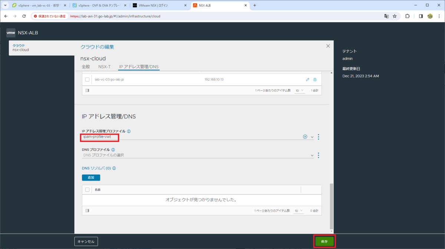Go back in browser history
Image resolution: width=445 pixels, height=249 pixels.
(x=6, y=16)
